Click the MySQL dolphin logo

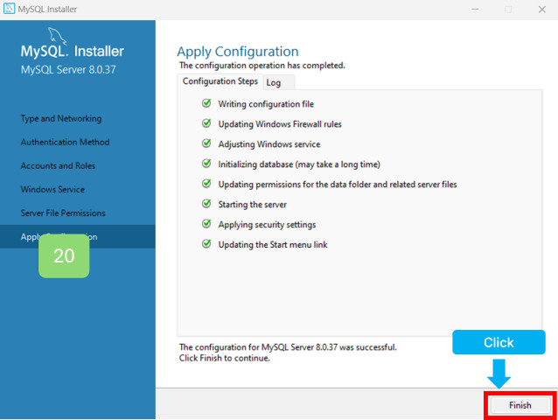click(x=58, y=36)
